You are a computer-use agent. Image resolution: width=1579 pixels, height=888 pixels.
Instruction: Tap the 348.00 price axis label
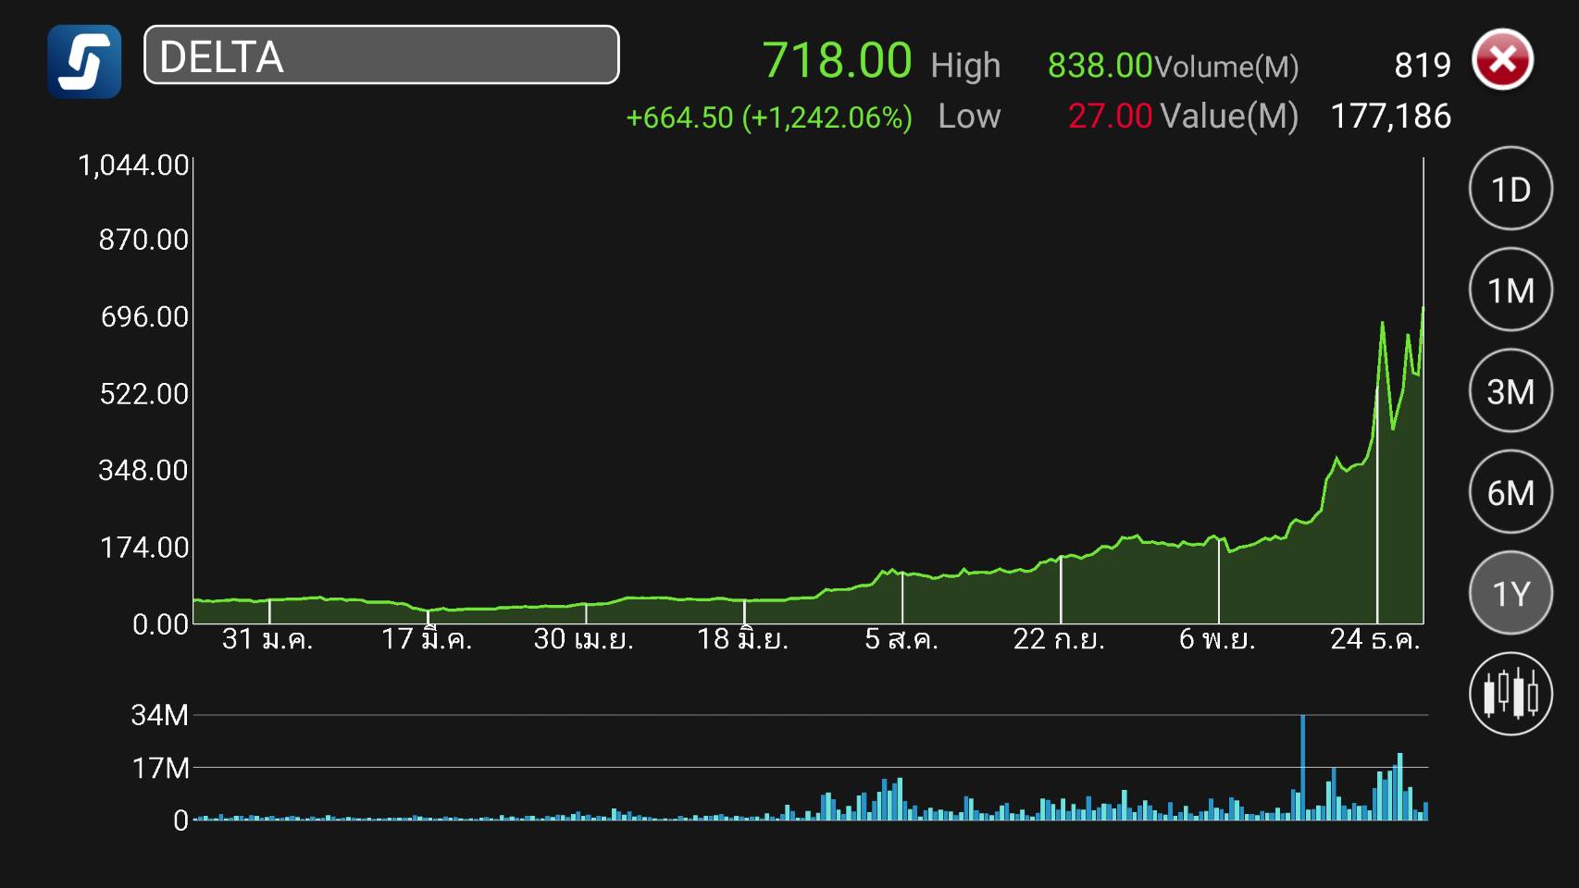143,471
